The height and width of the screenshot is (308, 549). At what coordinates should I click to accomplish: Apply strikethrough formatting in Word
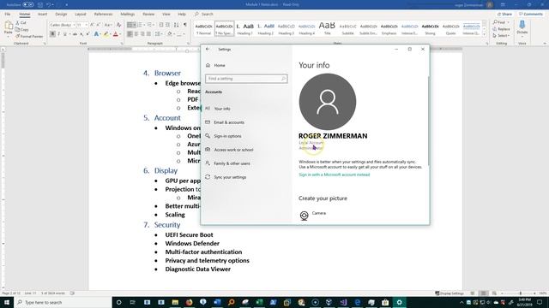coord(75,34)
